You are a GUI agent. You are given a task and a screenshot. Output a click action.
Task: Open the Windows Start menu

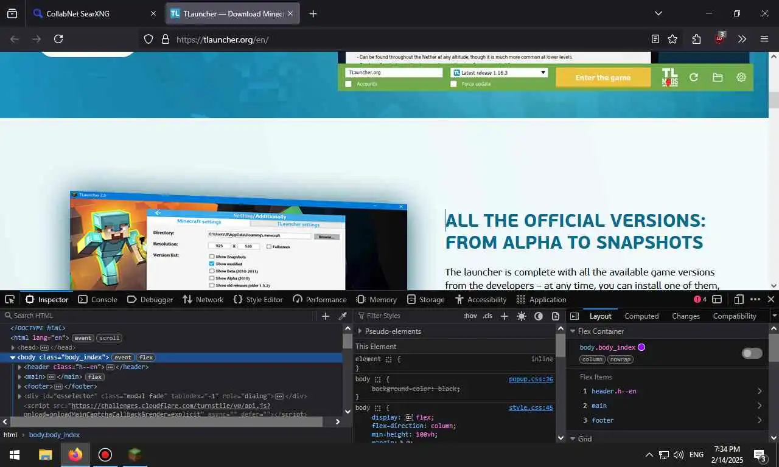15,455
